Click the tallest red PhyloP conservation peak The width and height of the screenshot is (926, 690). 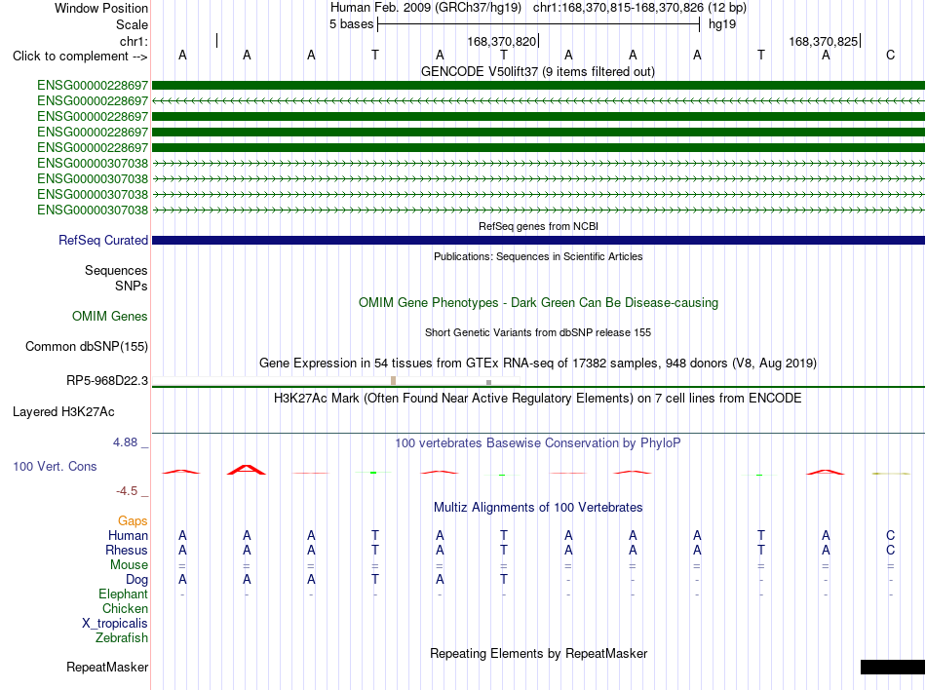point(247,470)
